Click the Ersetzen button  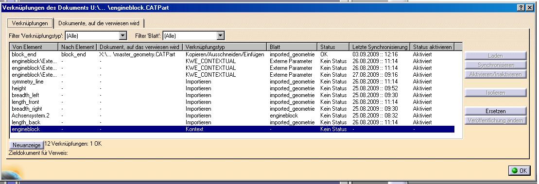click(495, 111)
